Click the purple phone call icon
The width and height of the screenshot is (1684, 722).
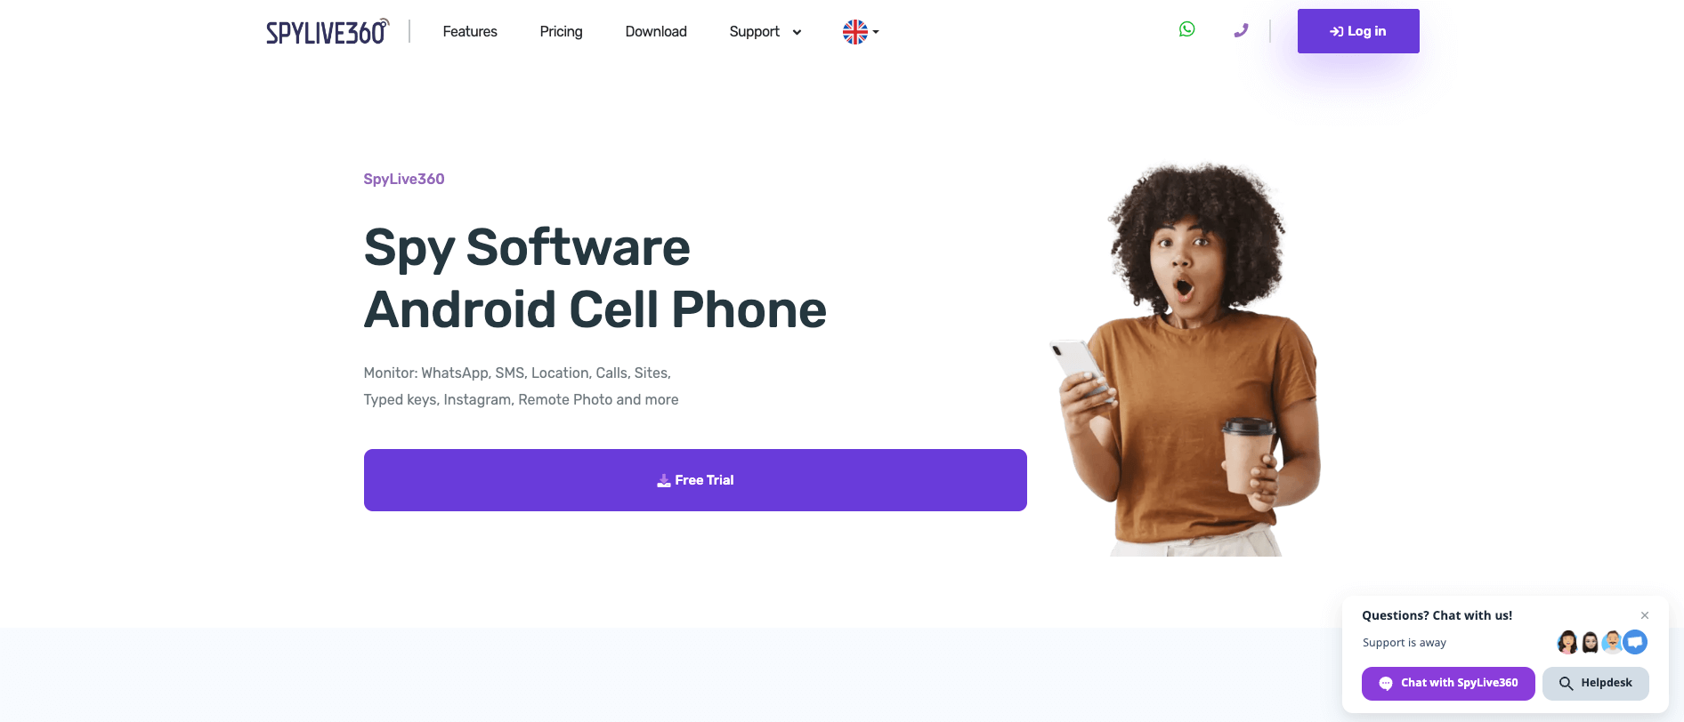(1241, 31)
